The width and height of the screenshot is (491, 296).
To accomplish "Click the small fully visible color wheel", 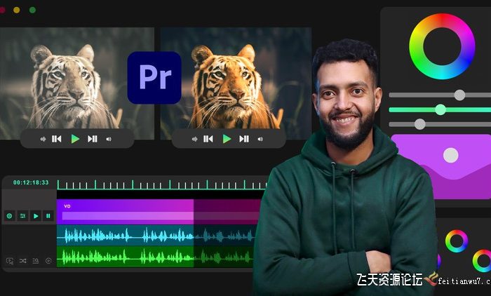I will tap(457, 241).
